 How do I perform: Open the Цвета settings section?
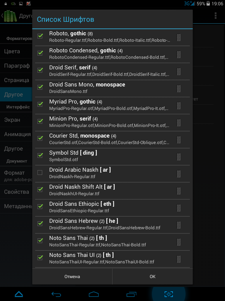tap(12, 51)
